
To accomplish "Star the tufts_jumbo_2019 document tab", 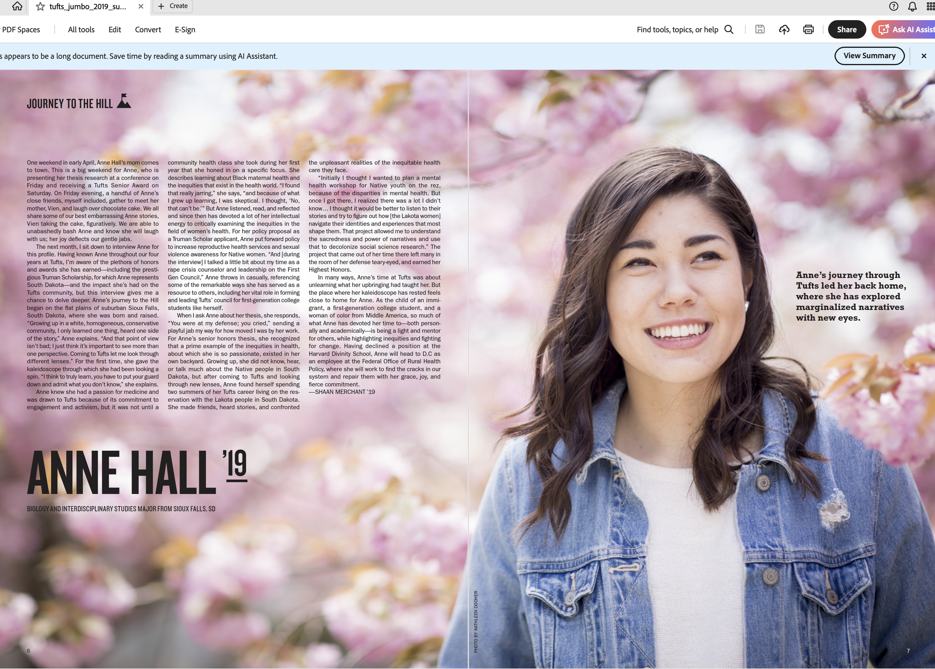I will pyautogui.click(x=40, y=6).
